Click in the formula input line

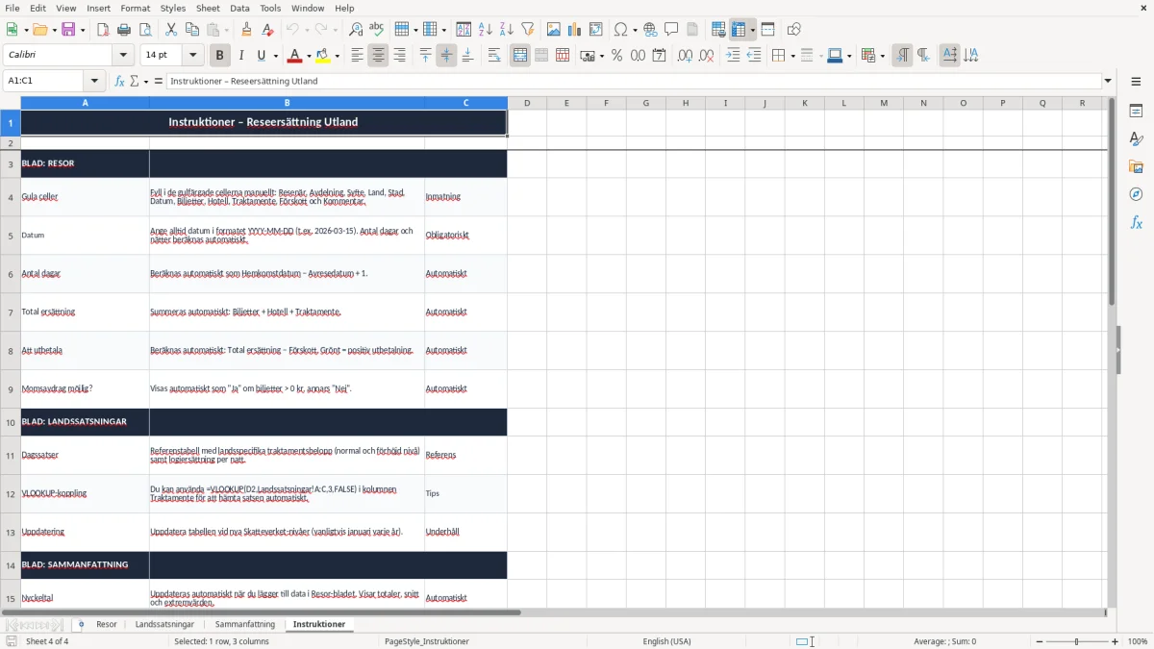633,81
